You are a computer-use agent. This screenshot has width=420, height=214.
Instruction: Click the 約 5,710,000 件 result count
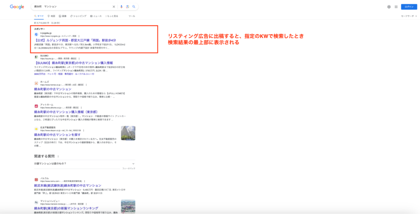coord(42,23)
